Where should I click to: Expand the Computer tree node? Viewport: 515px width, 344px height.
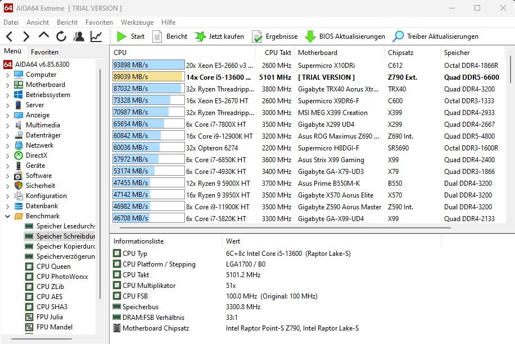(x=7, y=75)
